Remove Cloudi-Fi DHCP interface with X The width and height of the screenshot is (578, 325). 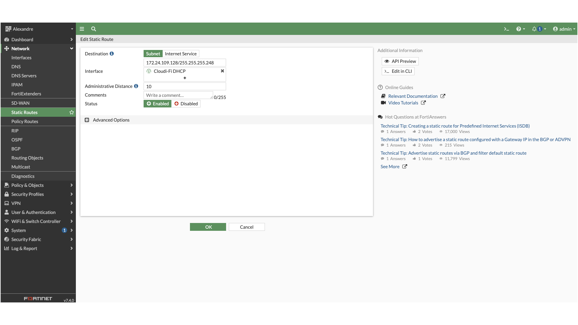[222, 71]
